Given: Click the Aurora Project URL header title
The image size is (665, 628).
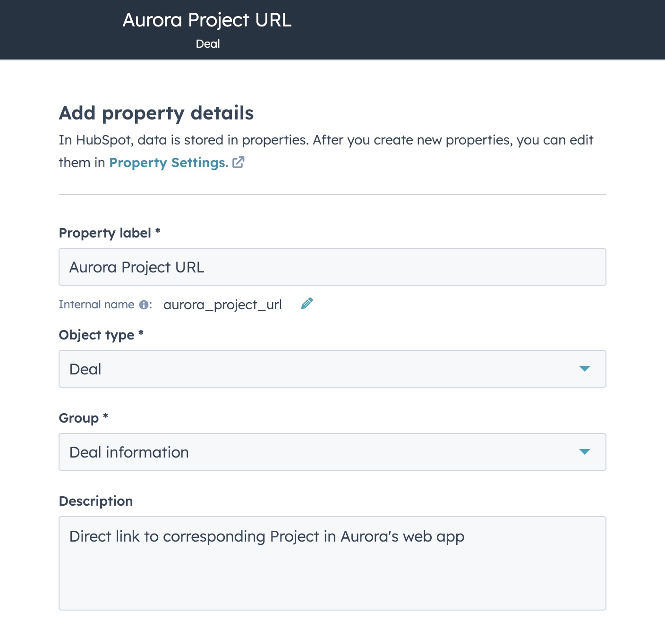Looking at the screenshot, I should [x=207, y=20].
